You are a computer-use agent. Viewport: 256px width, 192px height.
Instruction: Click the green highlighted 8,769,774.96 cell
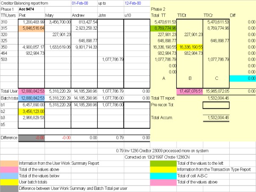(163, 27)
